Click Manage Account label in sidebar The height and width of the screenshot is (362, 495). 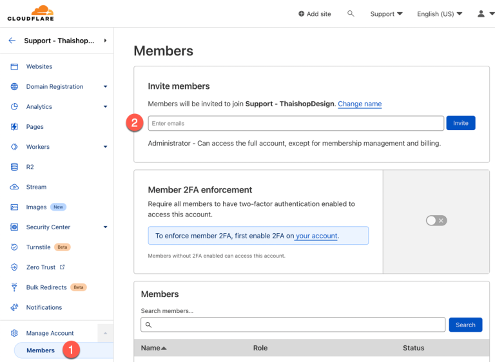click(x=50, y=333)
